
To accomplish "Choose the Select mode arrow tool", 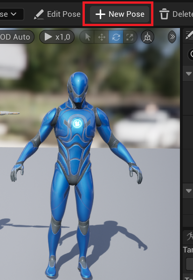I will (x=87, y=37).
